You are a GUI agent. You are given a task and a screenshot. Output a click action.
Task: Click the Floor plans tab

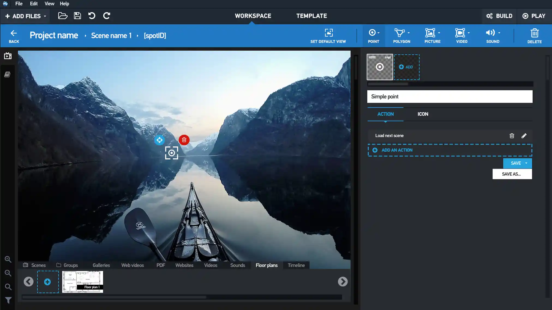[x=266, y=265]
